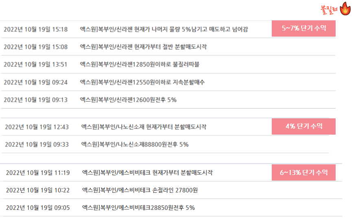The height and width of the screenshot is (218, 358).
Task: Click the 12:43 timestamp entry
Action: (37, 127)
